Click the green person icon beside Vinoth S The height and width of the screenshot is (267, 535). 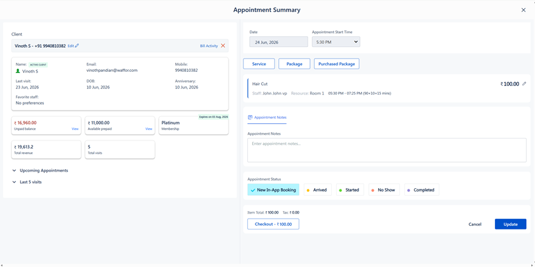coord(18,71)
